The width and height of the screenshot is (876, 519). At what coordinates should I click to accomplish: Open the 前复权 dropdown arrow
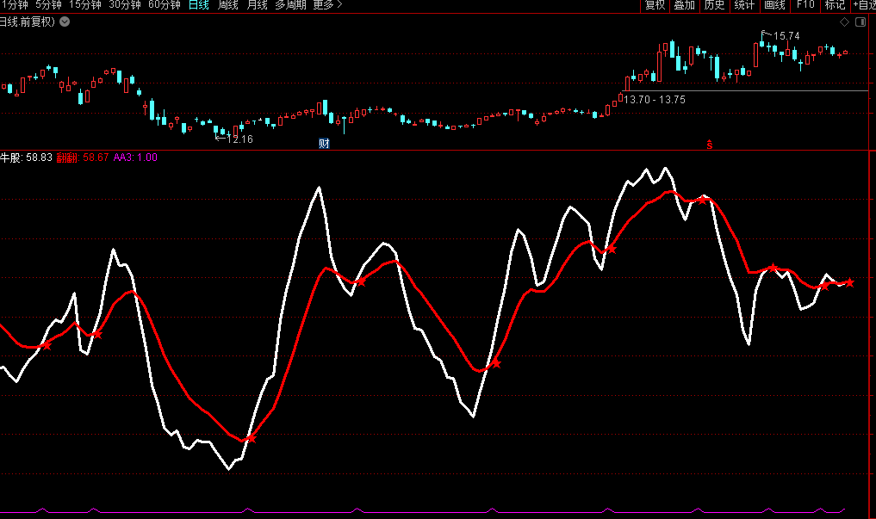[65, 22]
